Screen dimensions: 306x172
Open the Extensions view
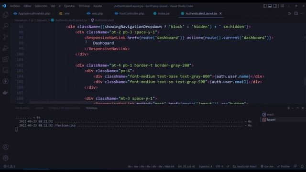(5, 59)
